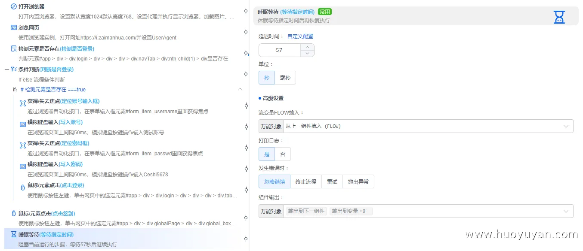Select the 模拟键盘输入(写入密码) step
This screenshot has height=251, width=583.
tap(128, 169)
